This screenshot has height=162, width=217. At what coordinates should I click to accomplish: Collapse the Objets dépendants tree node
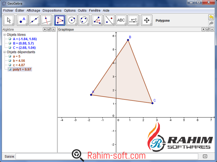coord(5,52)
